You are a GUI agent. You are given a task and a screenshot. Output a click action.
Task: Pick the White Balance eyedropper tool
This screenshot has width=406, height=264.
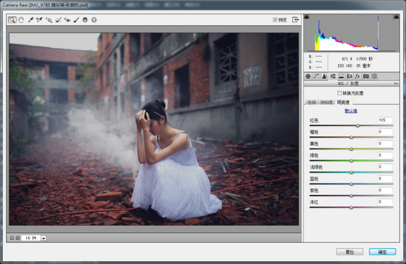click(x=30, y=20)
